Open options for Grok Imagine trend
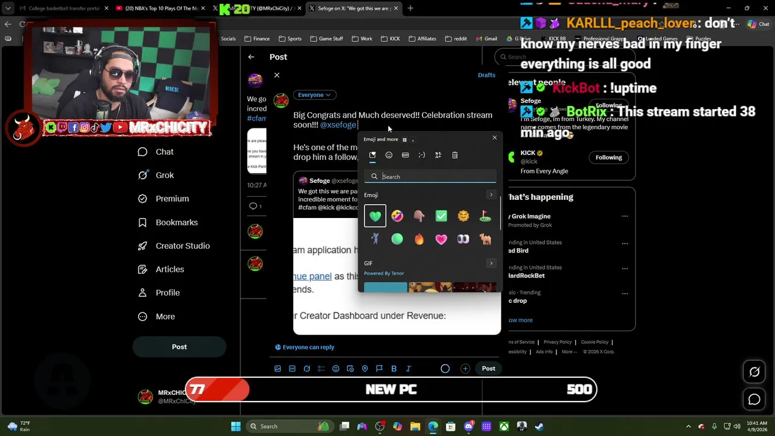This screenshot has width=775, height=436. pyautogui.click(x=625, y=216)
